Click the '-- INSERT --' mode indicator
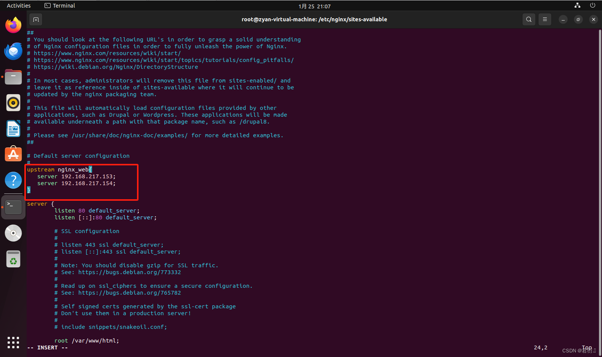The image size is (602, 357). click(x=48, y=347)
